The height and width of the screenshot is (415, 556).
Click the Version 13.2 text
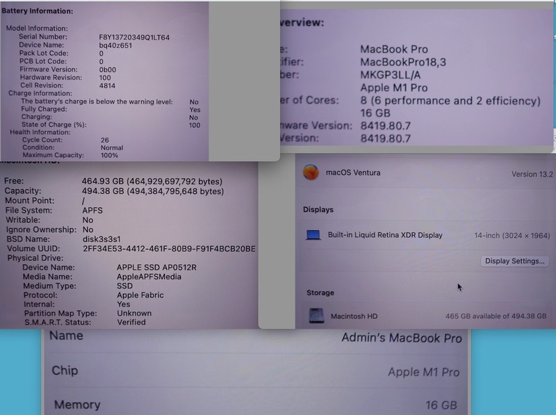[x=532, y=174]
